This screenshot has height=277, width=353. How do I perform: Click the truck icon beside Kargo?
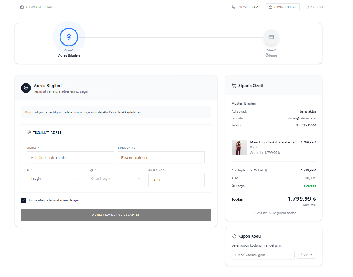pyautogui.click(x=233, y=186)
